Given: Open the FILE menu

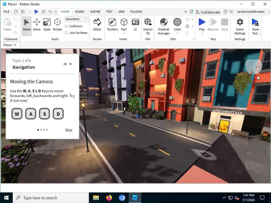Looking at the screenshot, I should click(7, 12).
